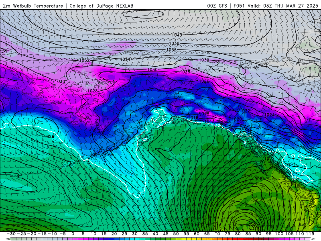This screenshot has width=321, height=241.
Task: Click the 1004 isobar label
Action: point(264,154)
